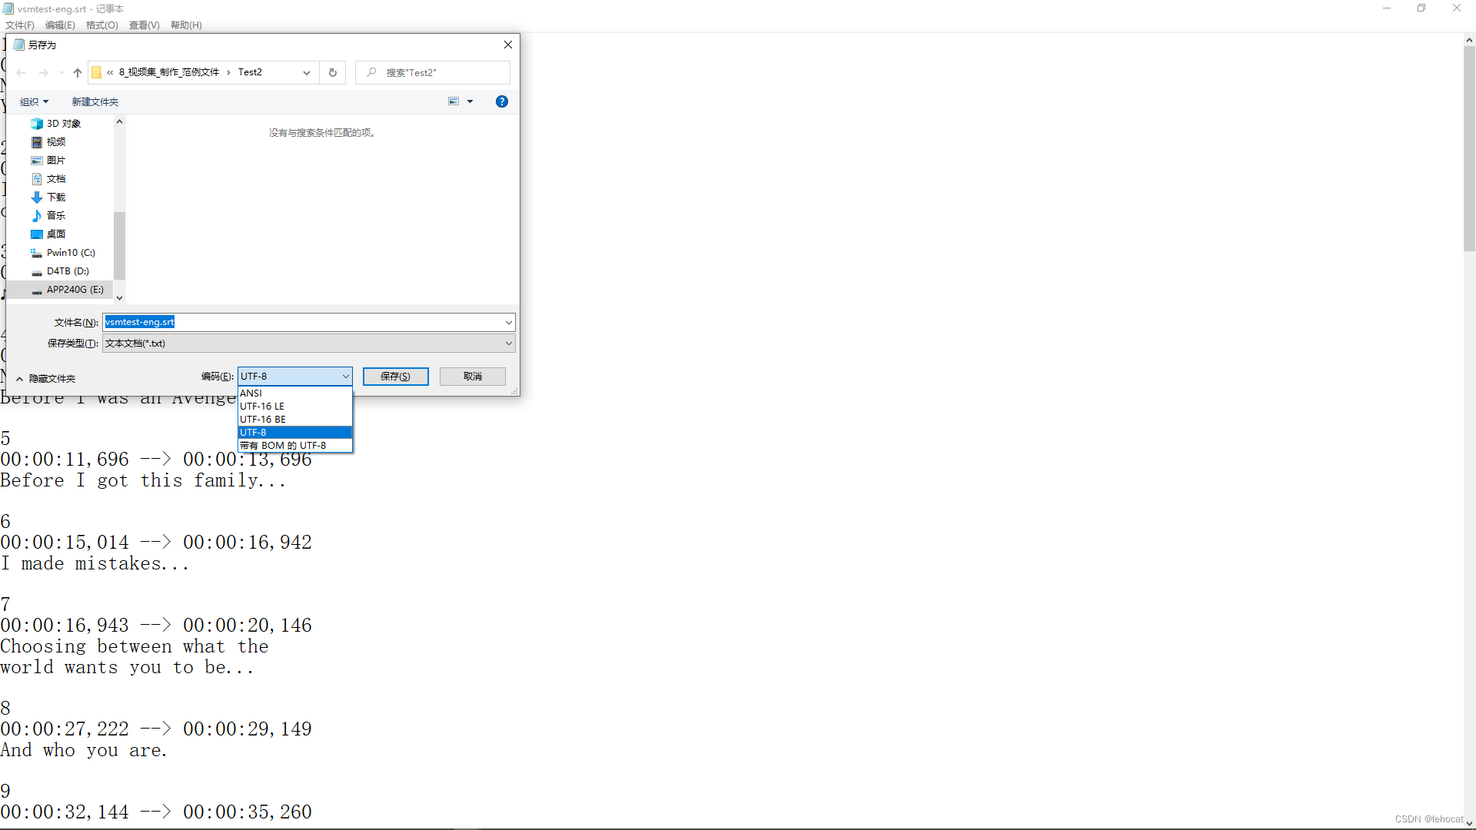1476x830 pixels.
Task: Click the 保存(S) save button
Action: 395,377
